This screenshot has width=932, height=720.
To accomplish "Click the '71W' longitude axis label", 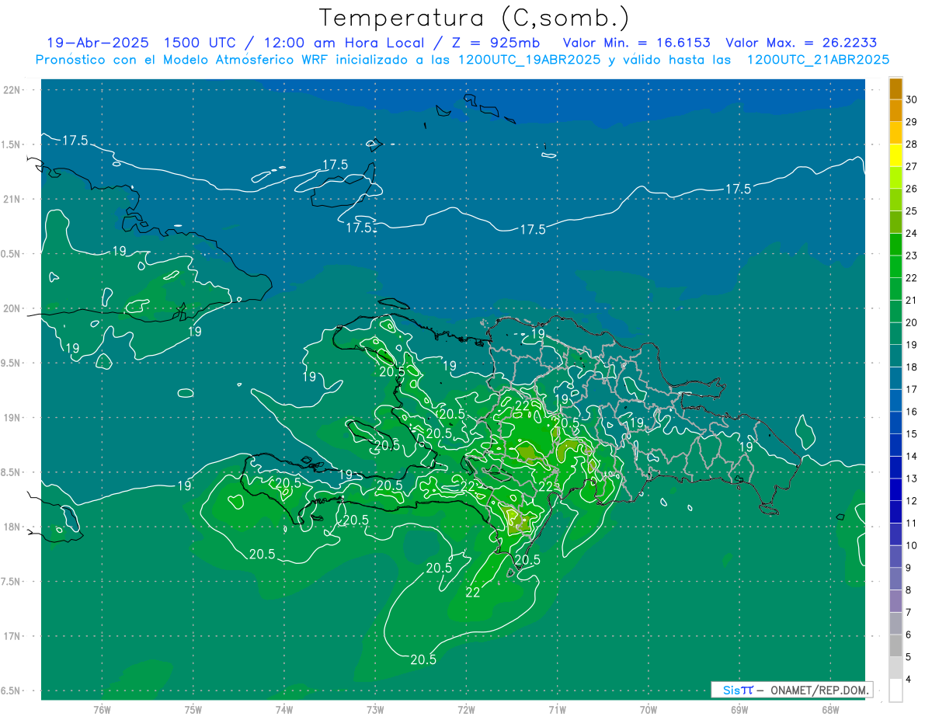I will point(557,710).
